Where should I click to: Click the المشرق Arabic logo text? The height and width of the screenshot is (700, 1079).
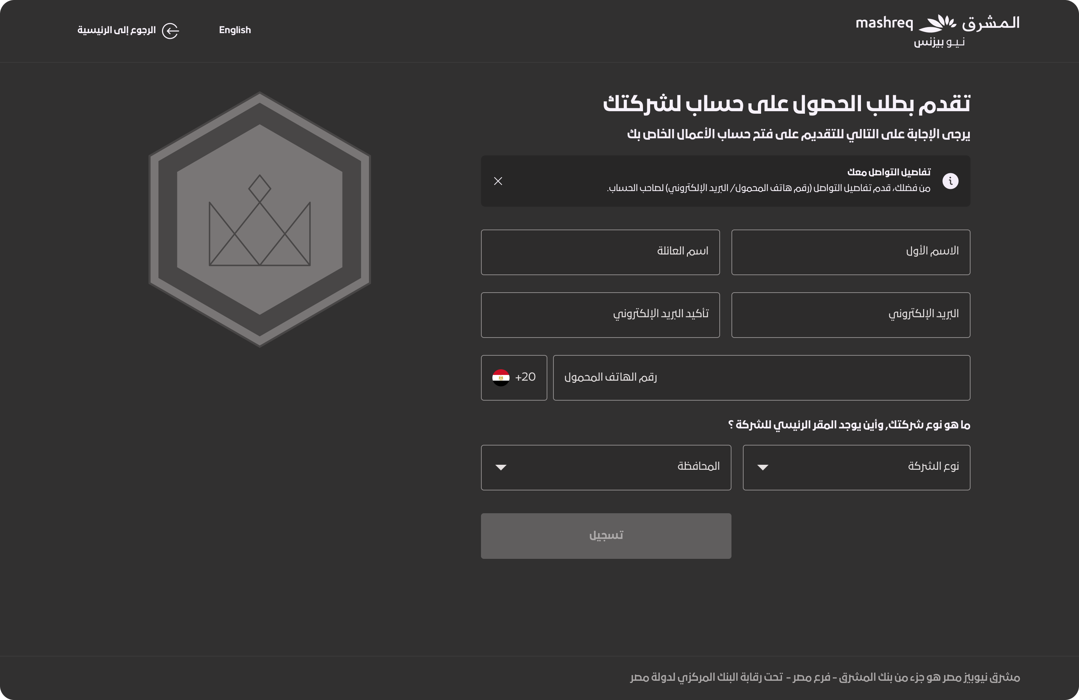(x=991, y=23)
